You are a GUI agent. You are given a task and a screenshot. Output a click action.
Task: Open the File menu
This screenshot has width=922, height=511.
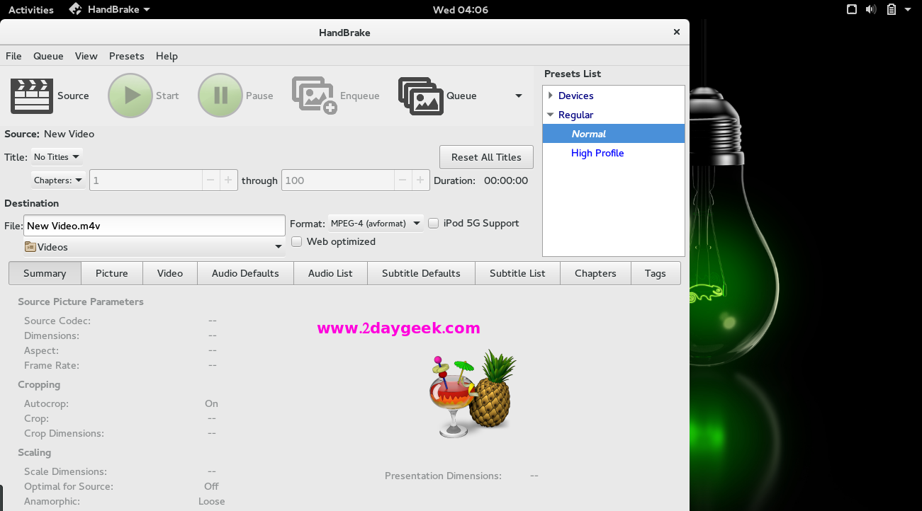pyautogui.click(x=13, y=56)
